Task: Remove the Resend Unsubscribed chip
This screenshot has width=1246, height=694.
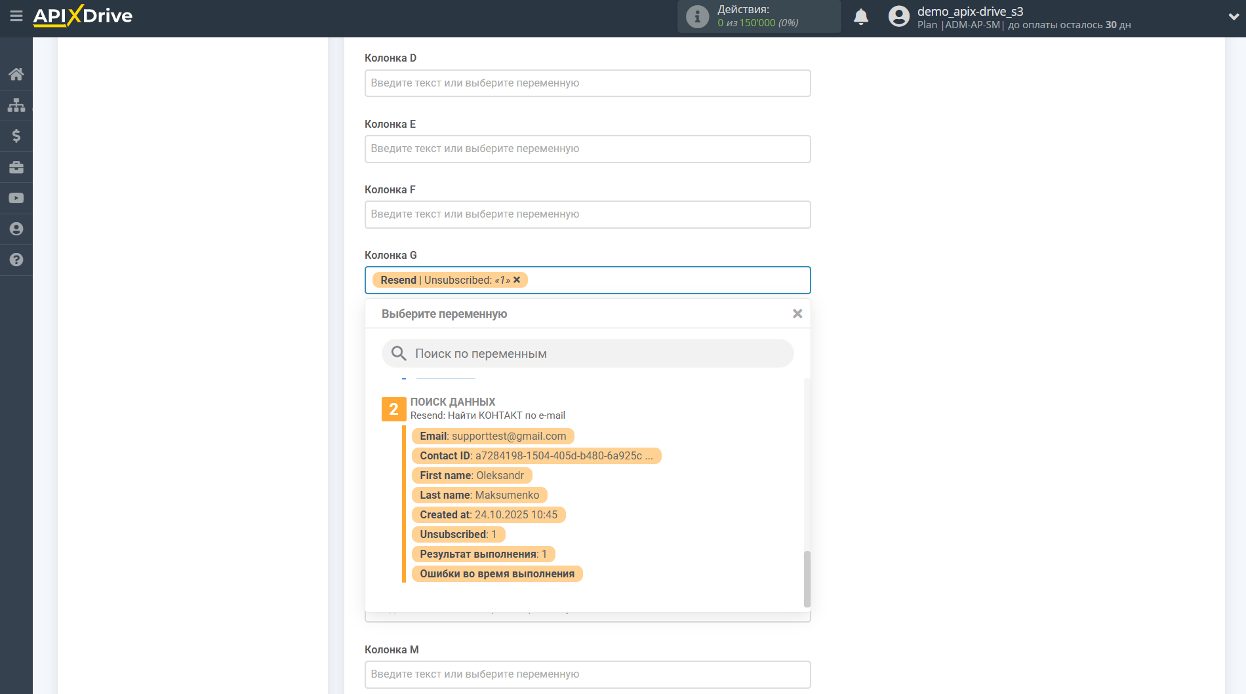Action: click(x=517, y=280)
